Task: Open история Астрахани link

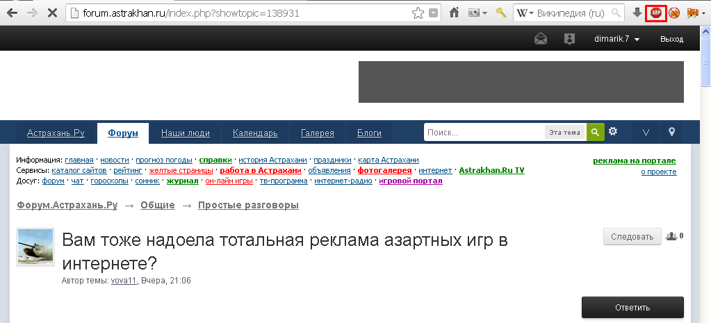Action: tap(273, 160)
